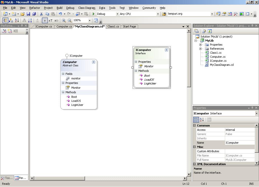The width and height of the screenshot is (259, 187).
Task: Refresh the Solution Explorer tree
Action: (210, 31)
